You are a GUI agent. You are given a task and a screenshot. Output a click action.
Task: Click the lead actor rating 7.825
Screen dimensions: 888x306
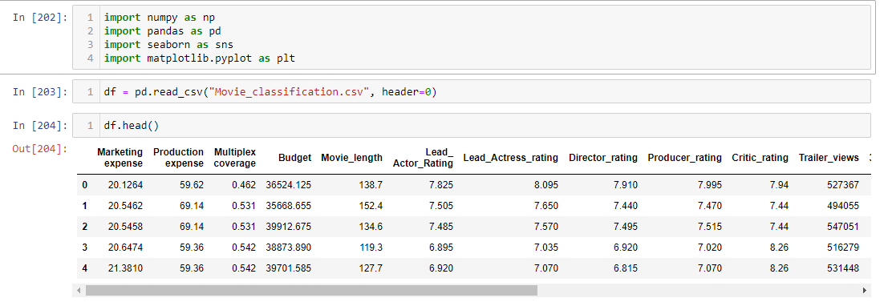click(x=441, y=185)
